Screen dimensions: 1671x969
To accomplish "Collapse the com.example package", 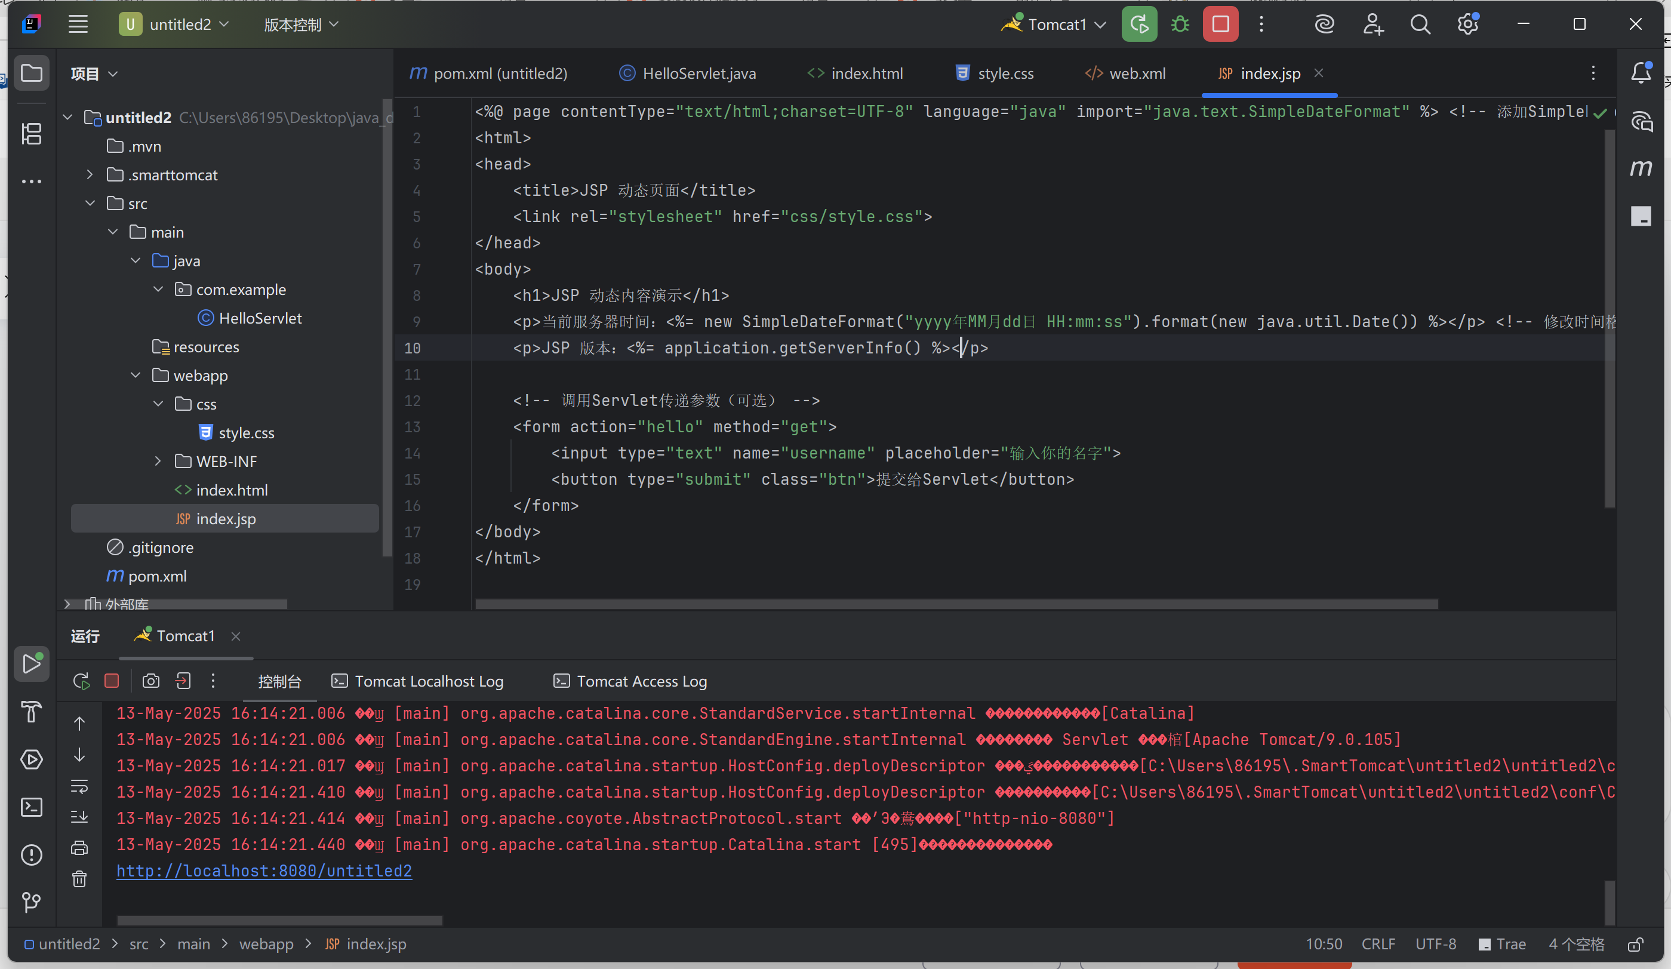I will click(x=158, y=289).
